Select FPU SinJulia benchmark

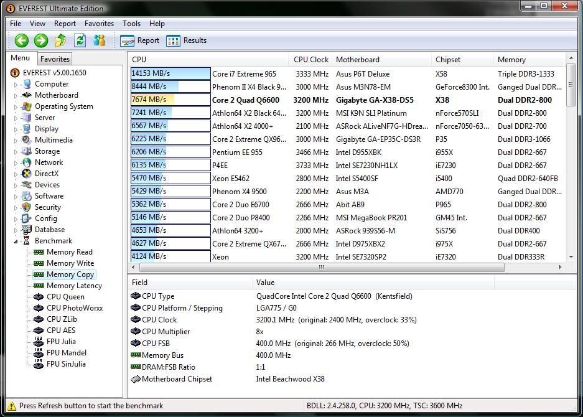(x=66, y=364)
